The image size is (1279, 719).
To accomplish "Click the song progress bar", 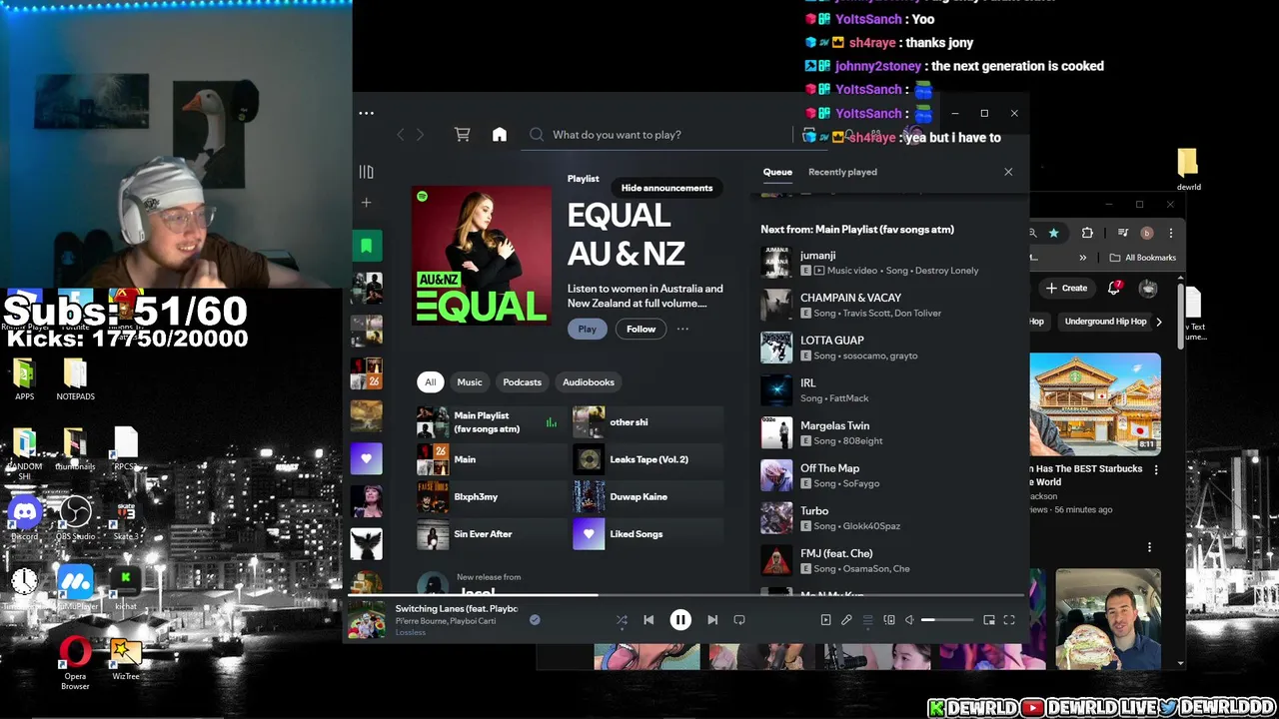I will (x=687, y=596).
